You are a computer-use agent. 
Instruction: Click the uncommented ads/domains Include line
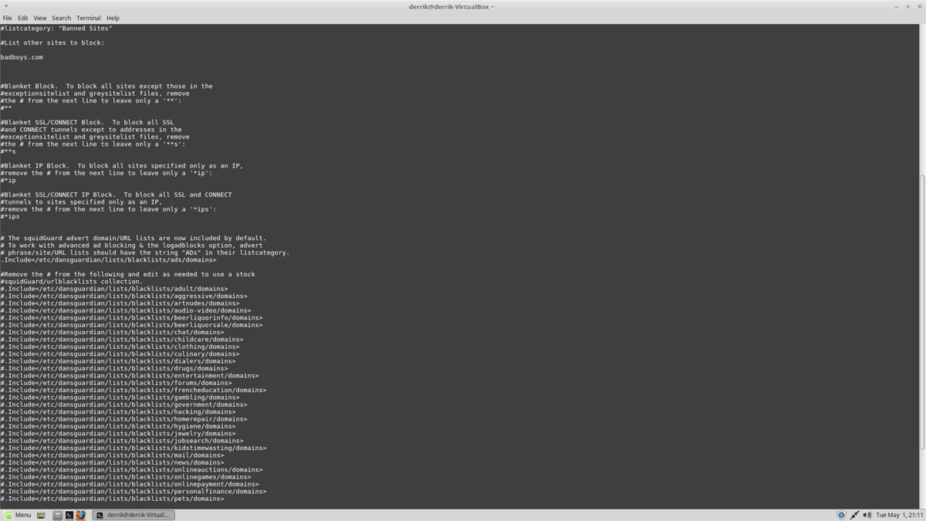point(108,259)
